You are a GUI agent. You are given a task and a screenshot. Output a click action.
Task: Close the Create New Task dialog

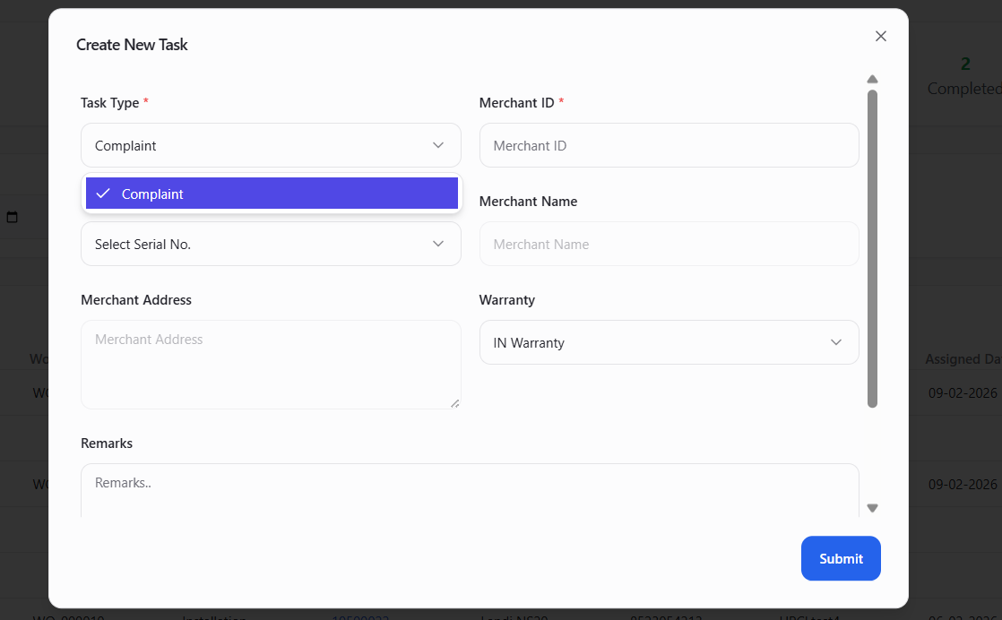[x=880, y=36]
